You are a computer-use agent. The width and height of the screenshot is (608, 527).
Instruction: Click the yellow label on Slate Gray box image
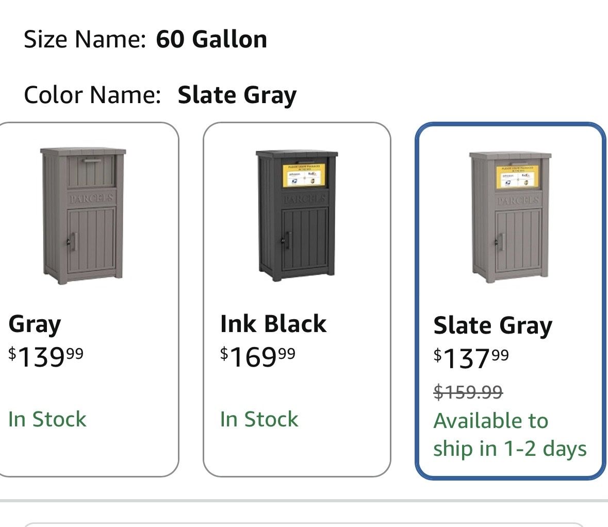coord(517,177)
